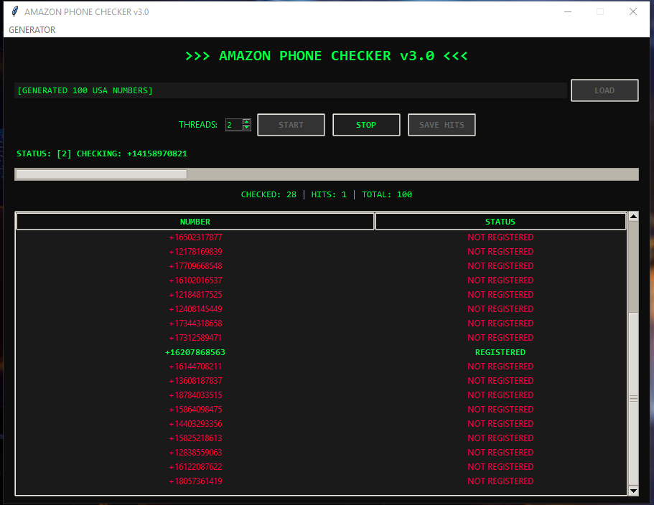This screenshot has width=654, height=505.
Task: Click the checking progress bar
Action: point(327,174)
